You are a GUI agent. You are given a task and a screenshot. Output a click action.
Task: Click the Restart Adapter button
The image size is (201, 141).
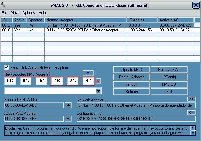click(x=131, y=77)
